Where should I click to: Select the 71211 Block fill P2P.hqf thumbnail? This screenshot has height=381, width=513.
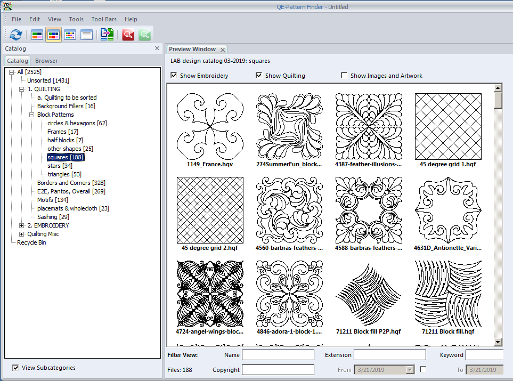tap(369, 294)
